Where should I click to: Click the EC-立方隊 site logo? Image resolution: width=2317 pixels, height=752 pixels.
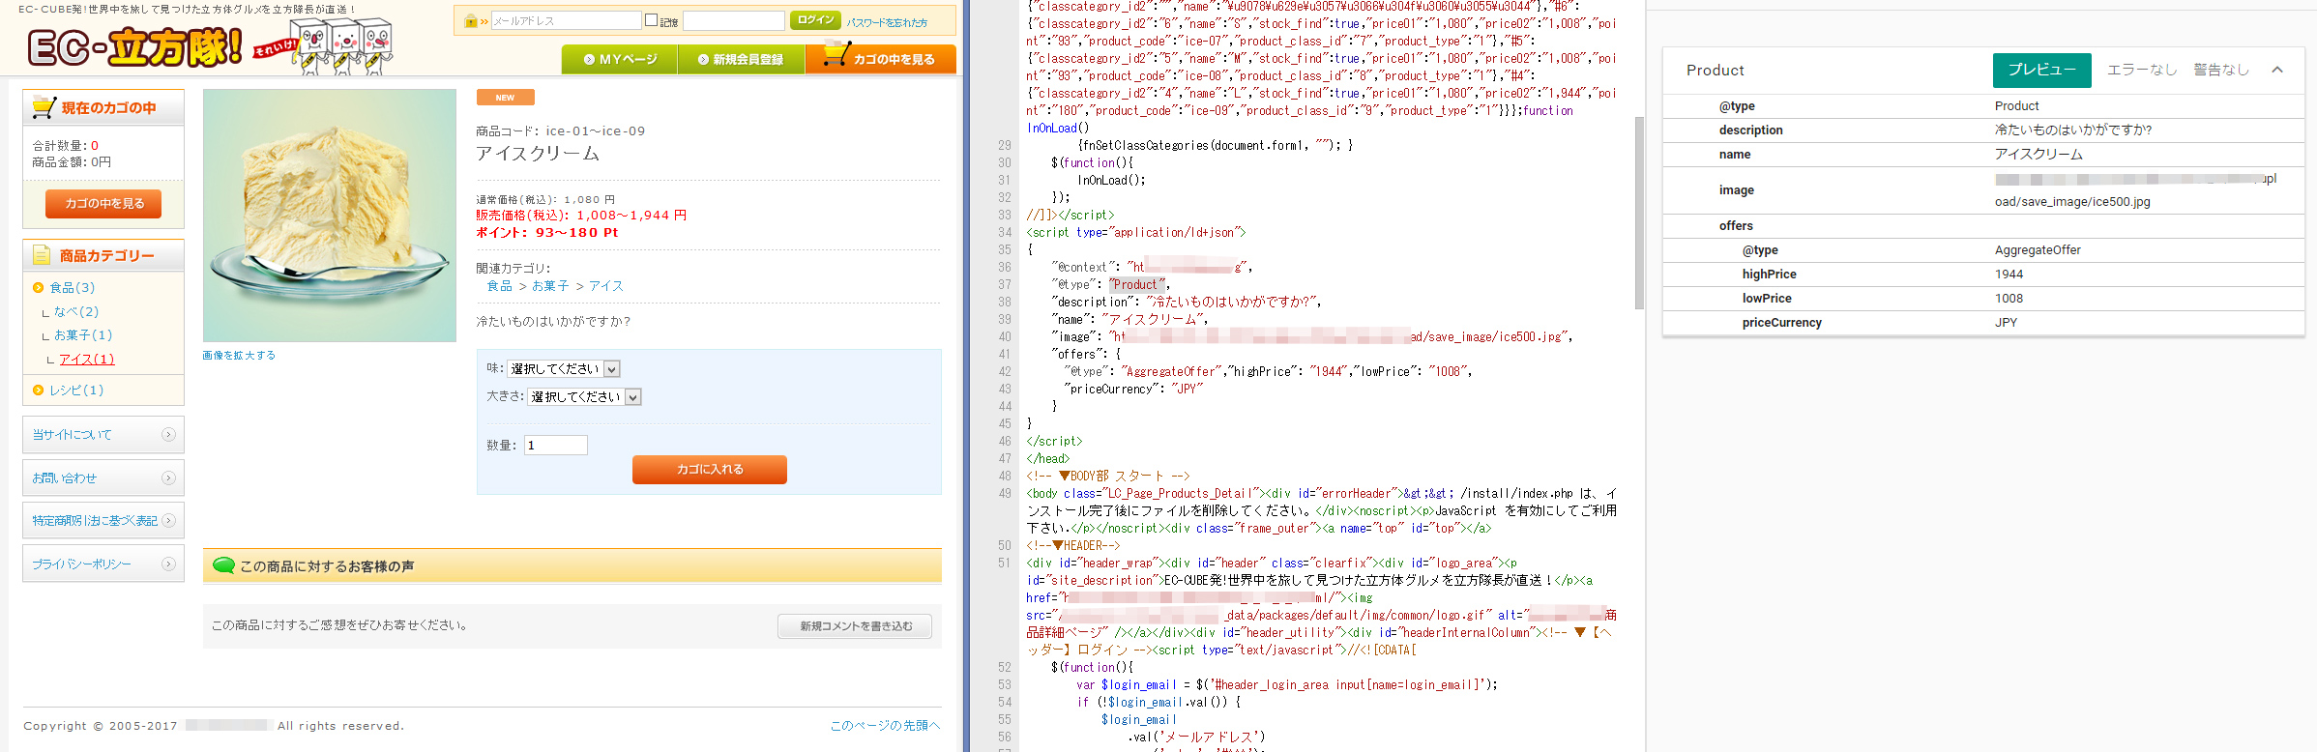coord(134,46)
